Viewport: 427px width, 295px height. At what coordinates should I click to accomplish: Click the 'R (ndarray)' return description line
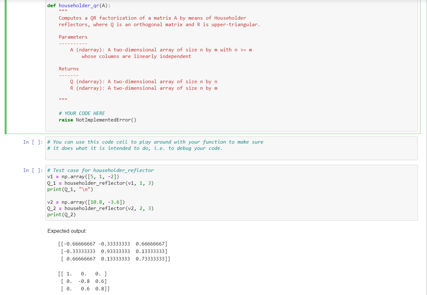(144, 88)
